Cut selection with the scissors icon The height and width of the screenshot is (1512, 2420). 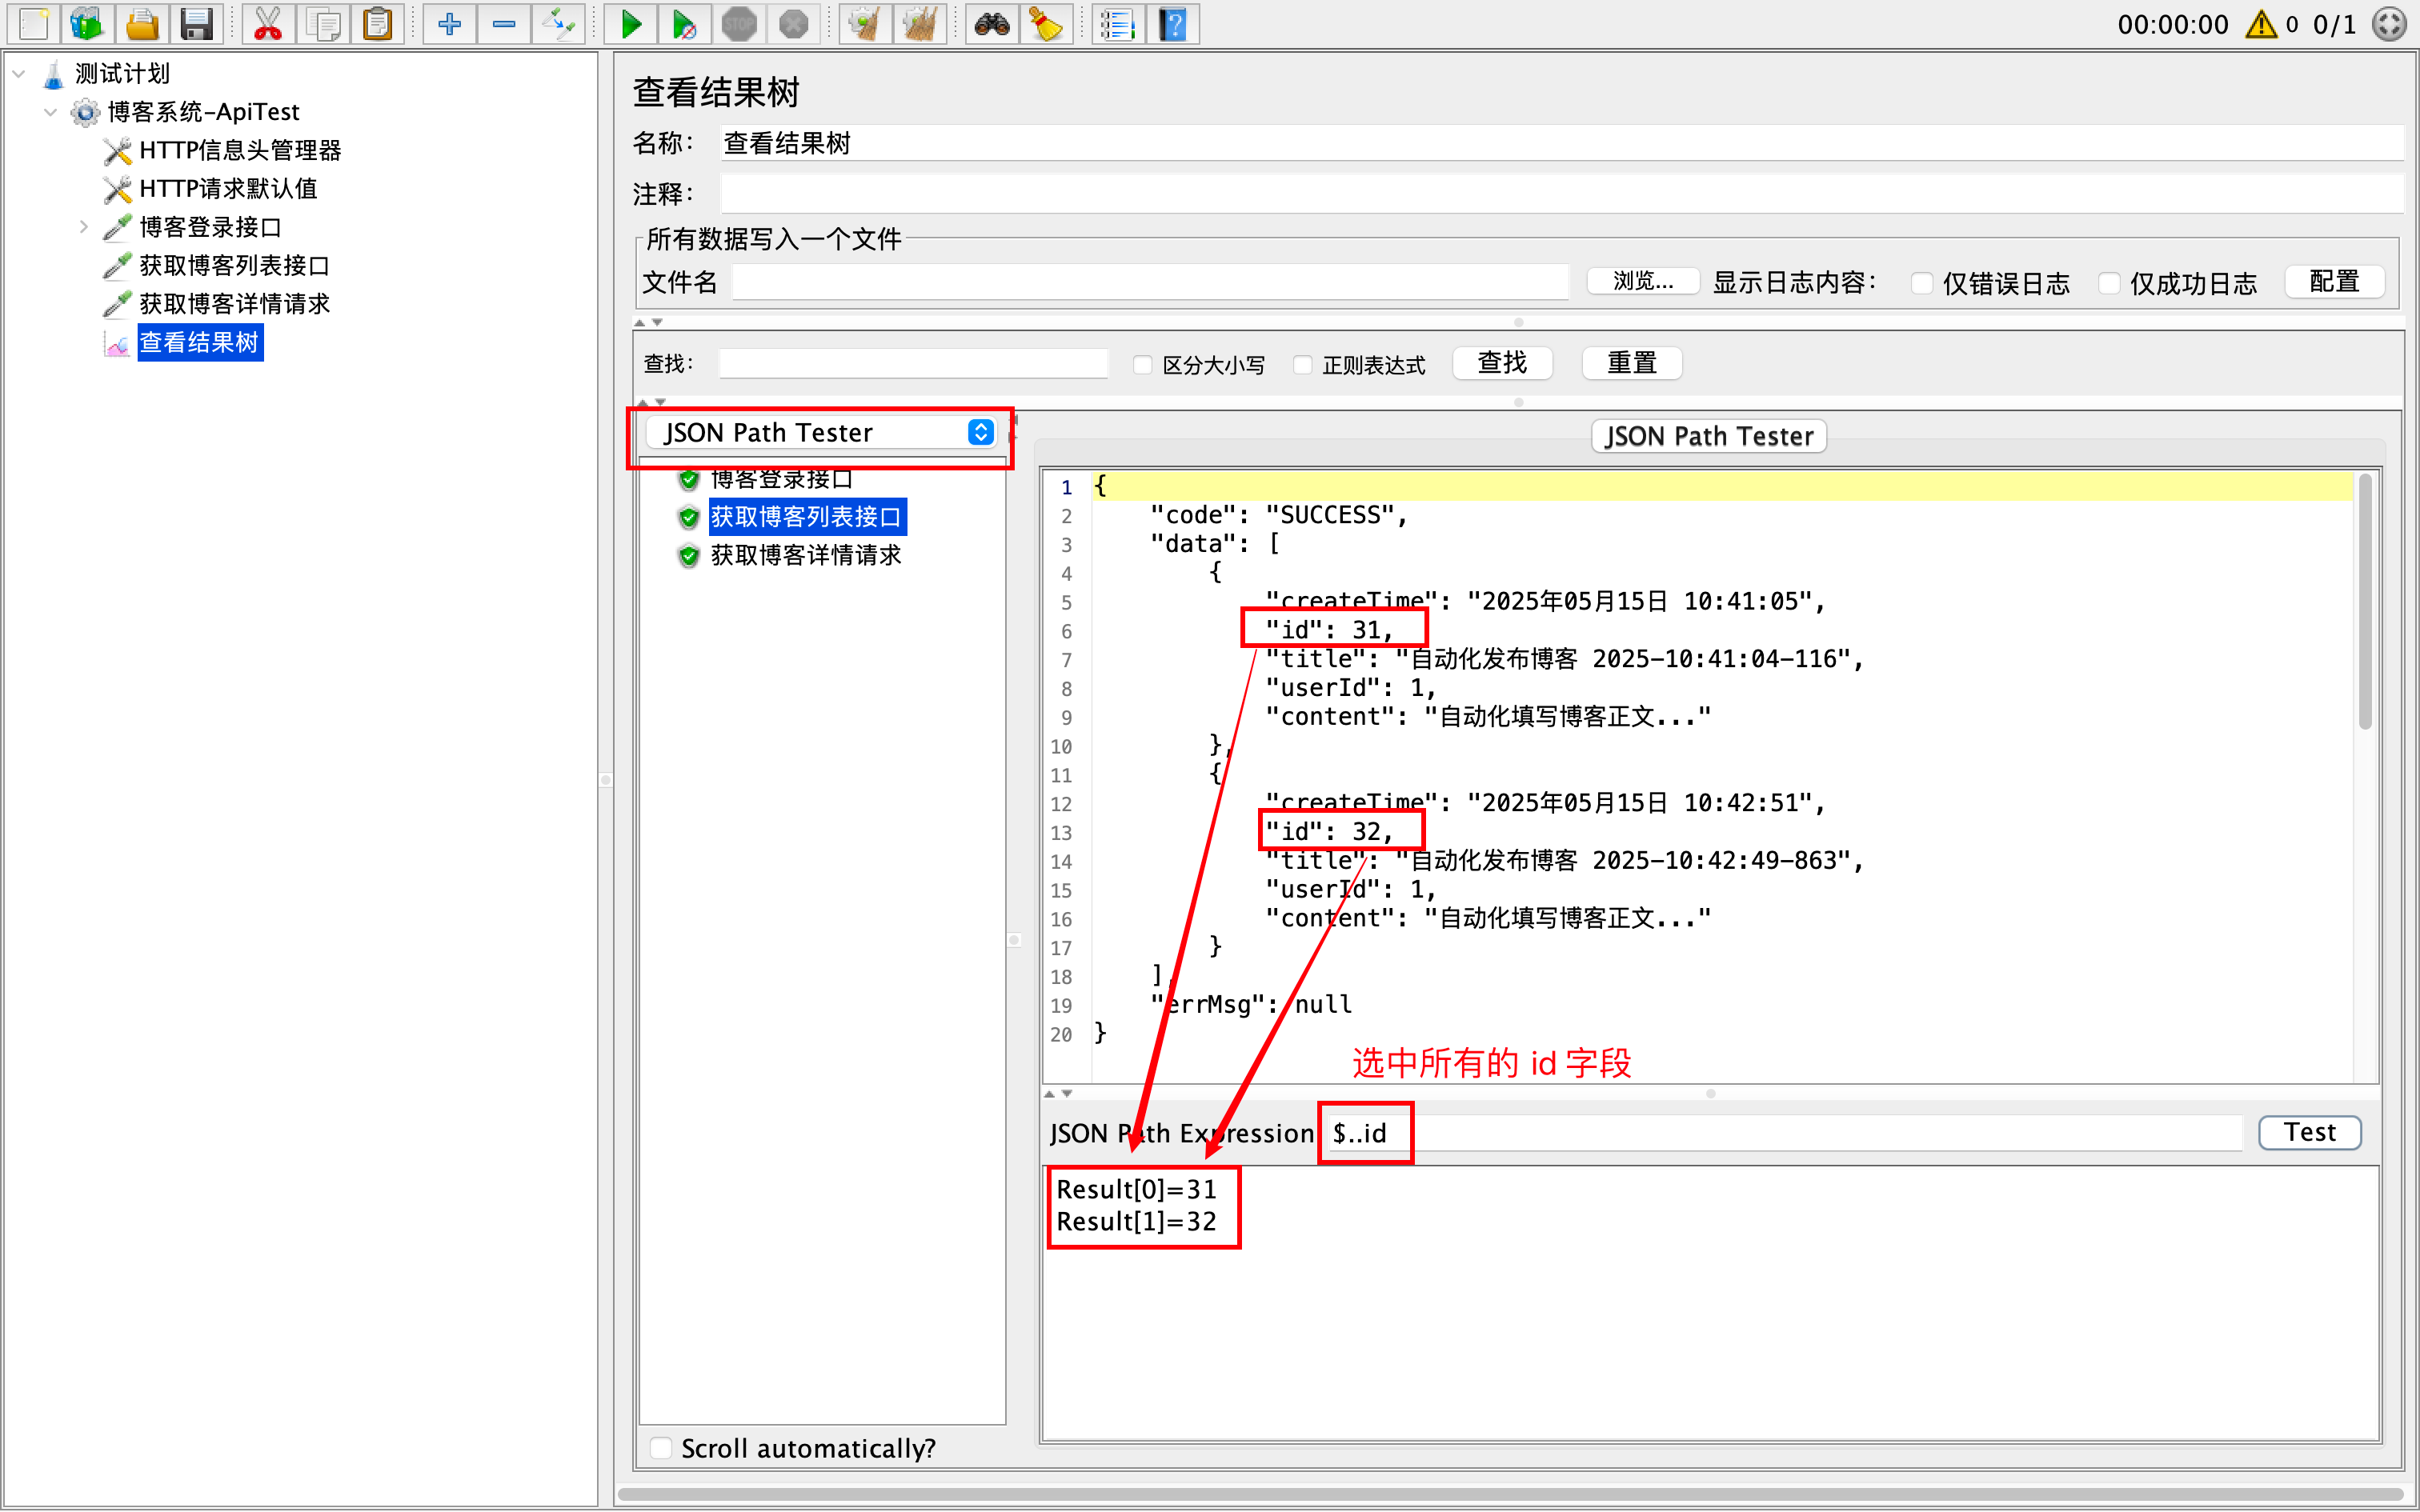(x=267, y=23)
